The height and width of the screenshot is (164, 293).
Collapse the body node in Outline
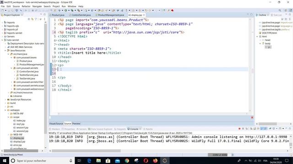[260, 44]
